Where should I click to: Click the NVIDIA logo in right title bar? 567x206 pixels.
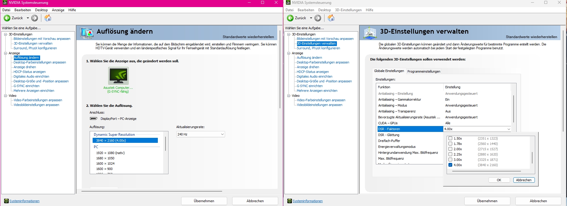tap(288, 3)
